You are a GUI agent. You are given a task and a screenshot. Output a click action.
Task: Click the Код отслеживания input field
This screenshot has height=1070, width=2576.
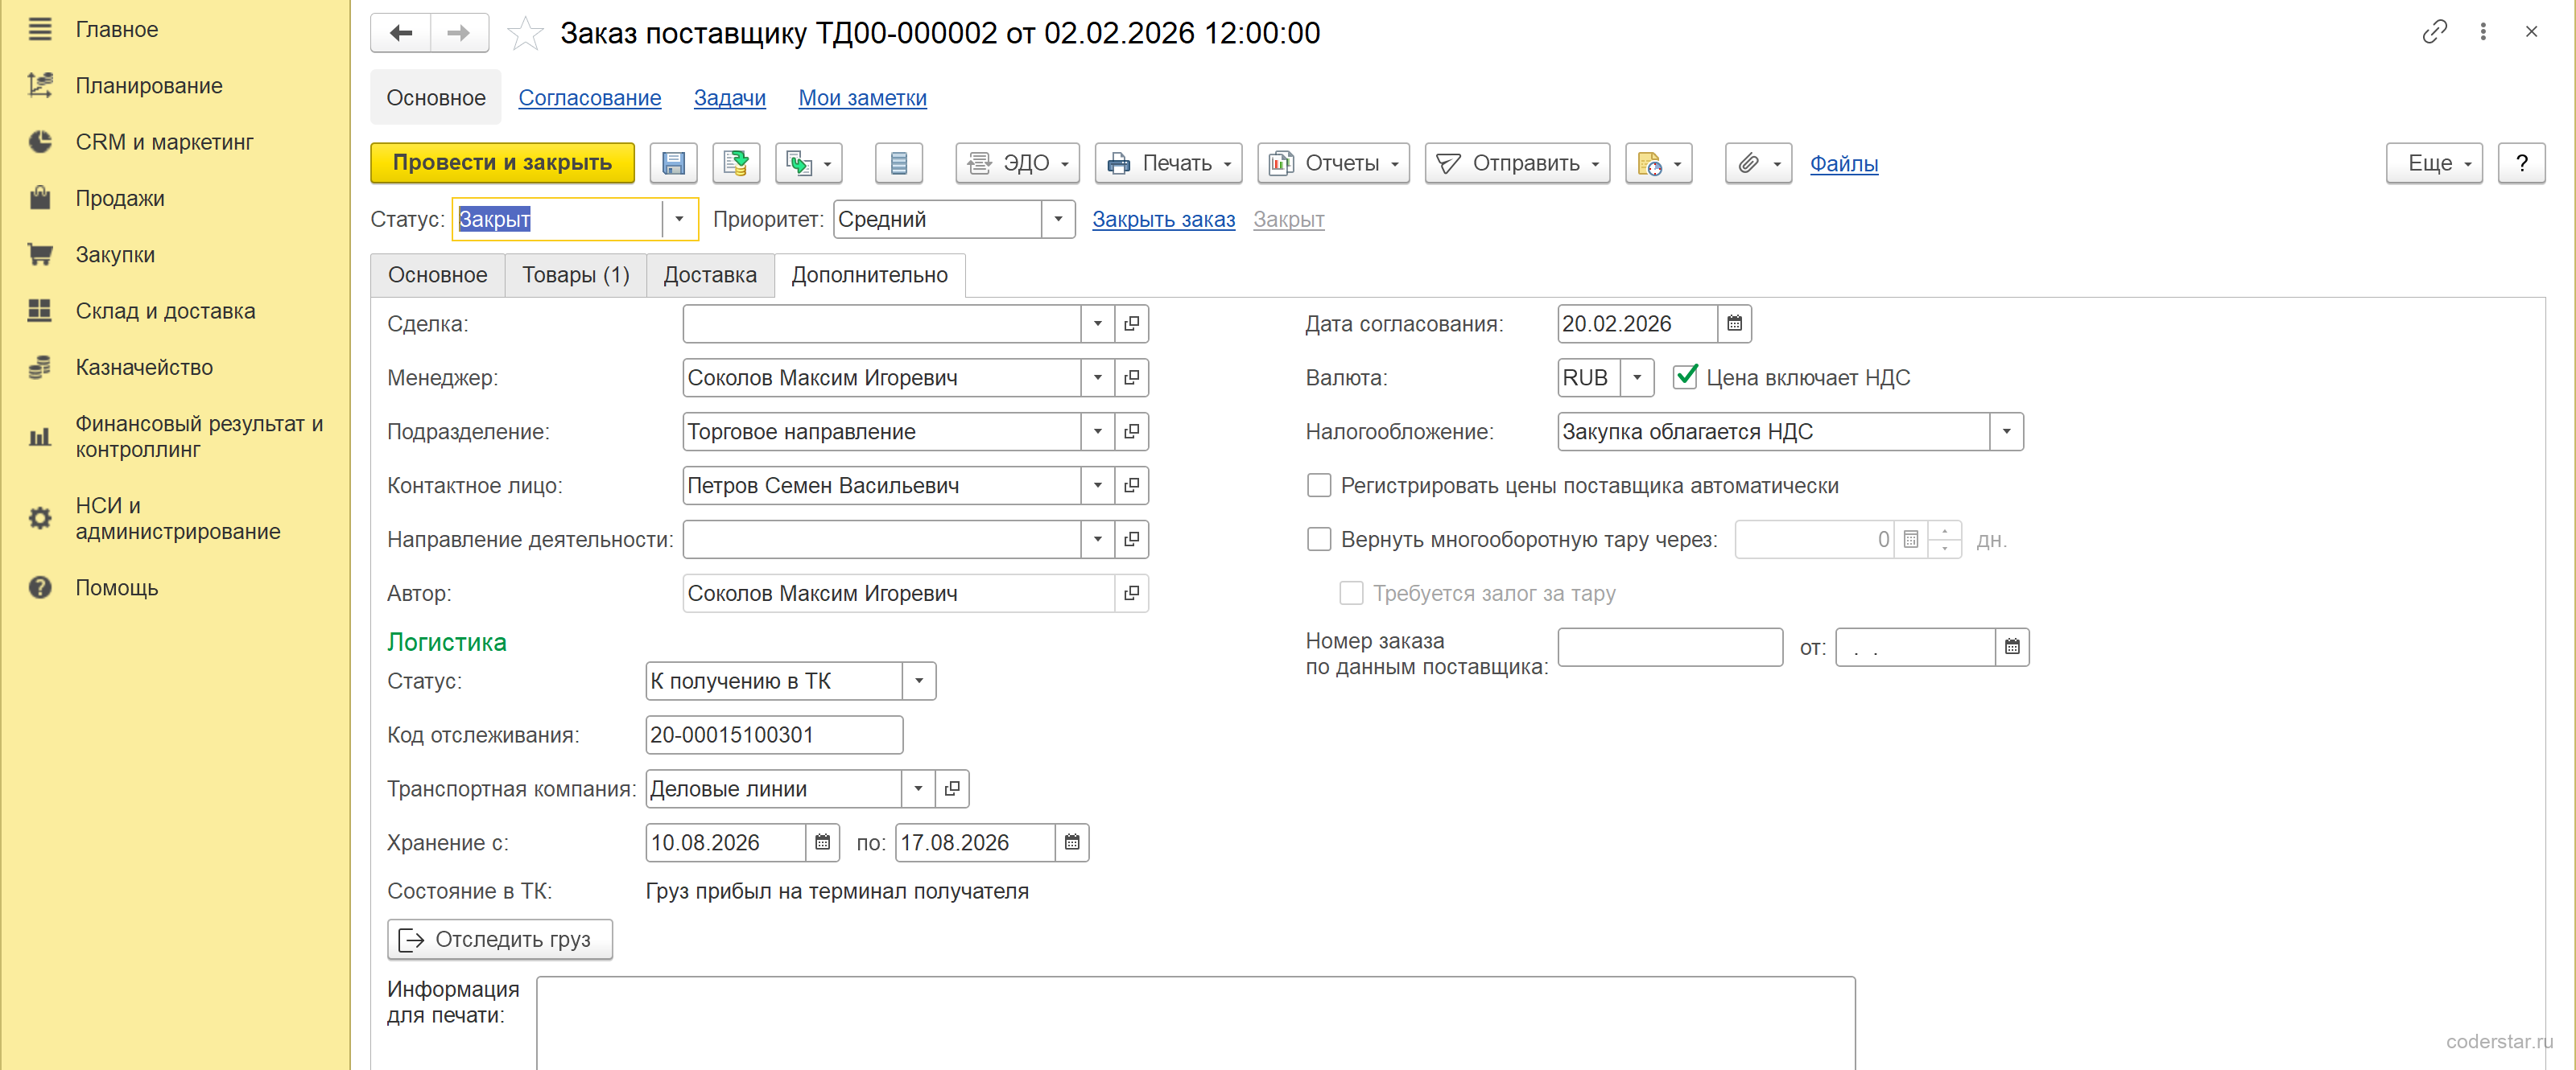tap(774, 735)
